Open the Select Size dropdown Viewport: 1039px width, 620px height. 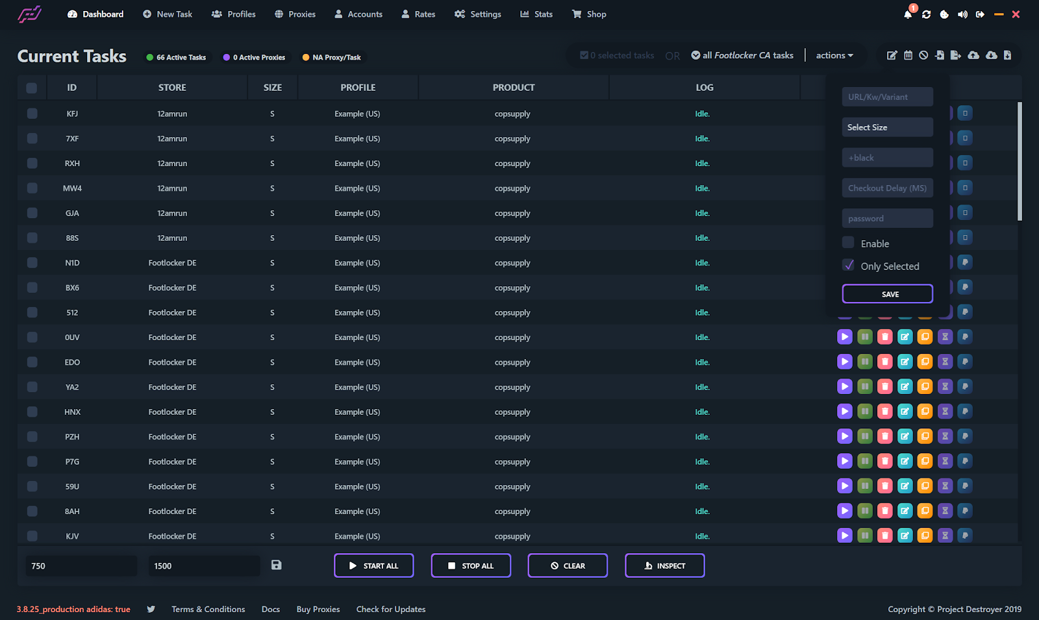tap(887, 127)
